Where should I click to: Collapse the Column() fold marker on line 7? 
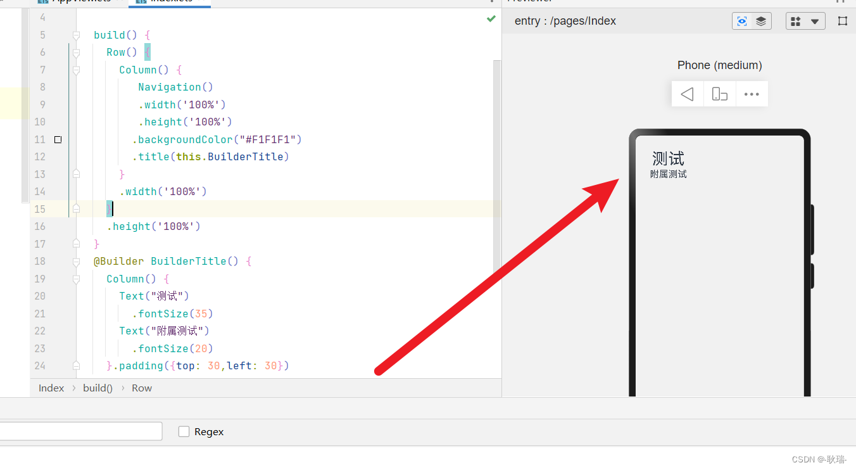(76, 70)
